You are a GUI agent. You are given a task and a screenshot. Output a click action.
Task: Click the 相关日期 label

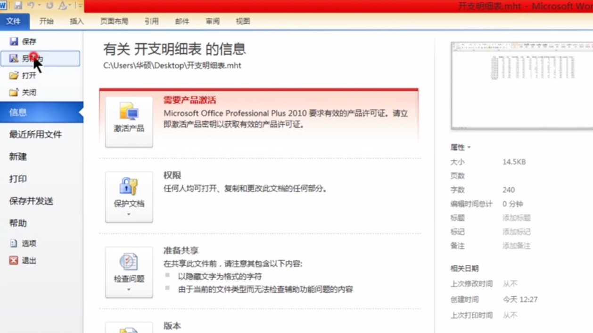click(464, 269)
